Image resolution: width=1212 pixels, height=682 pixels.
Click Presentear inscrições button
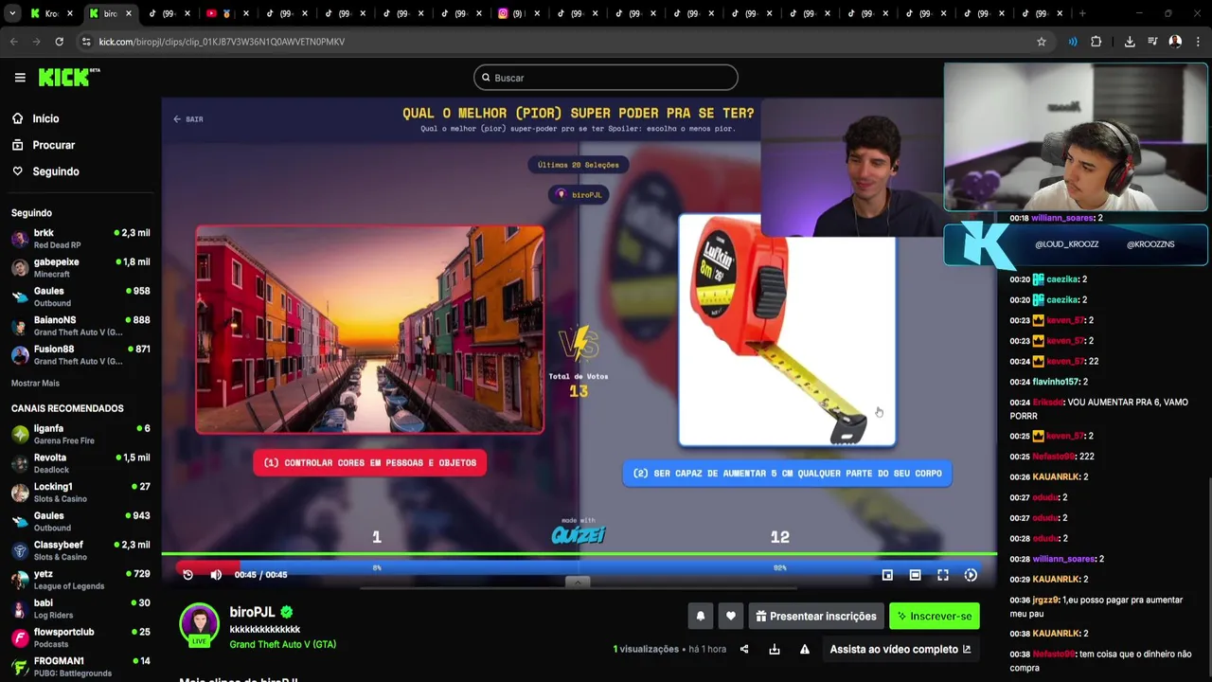coord(816,616)
